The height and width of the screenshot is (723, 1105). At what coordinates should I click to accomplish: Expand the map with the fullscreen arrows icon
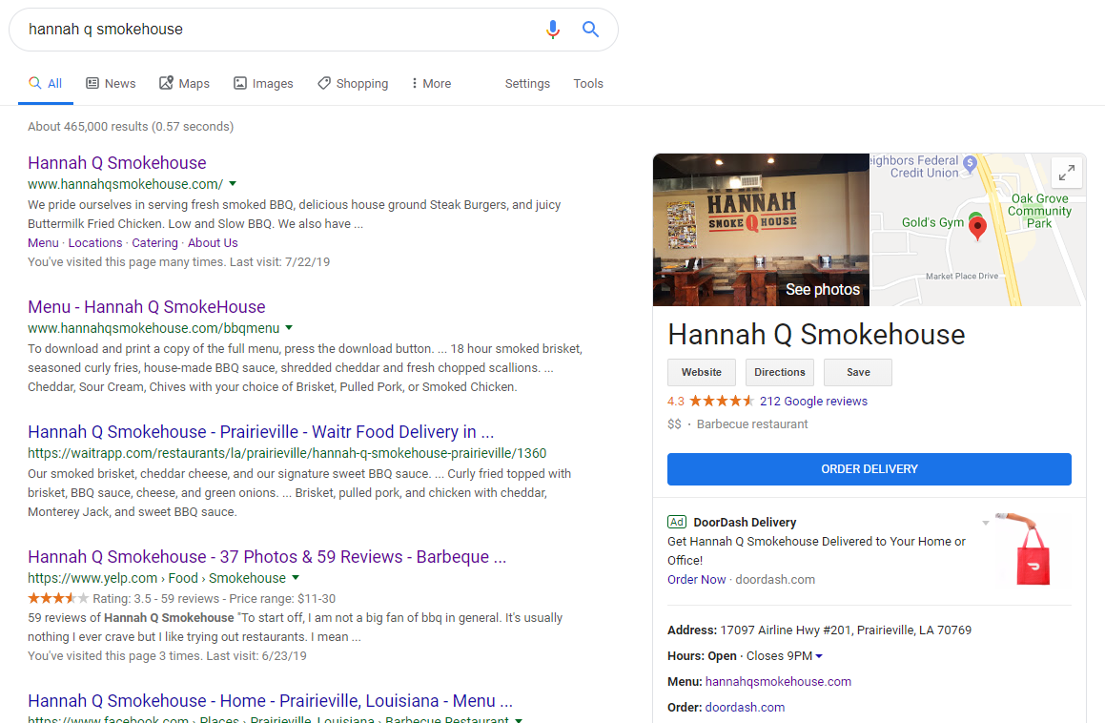1067,172
